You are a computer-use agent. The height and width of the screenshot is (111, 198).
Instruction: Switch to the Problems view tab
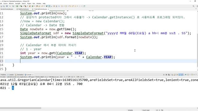point(3,75)
